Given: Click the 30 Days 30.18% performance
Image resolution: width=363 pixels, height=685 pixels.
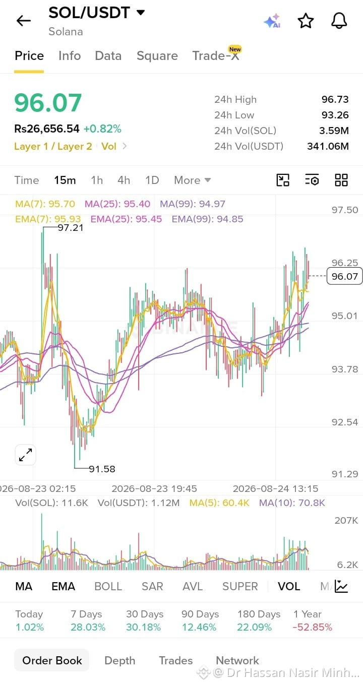Looking at the screenshot, I should pos(144,620).
